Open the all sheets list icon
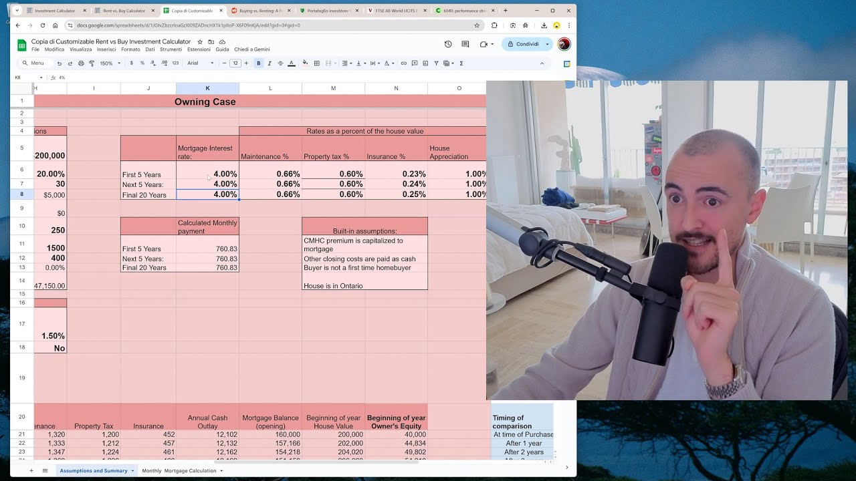Screen dimensions: 856x481 click(x=45, y=470)
